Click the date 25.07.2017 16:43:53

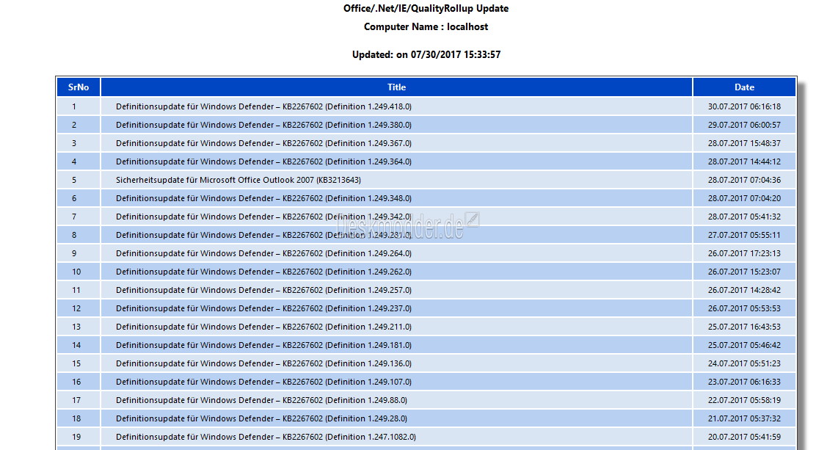(x=744, y=327)
